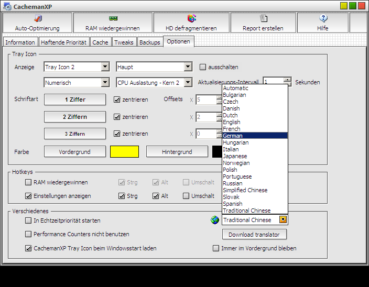Click the black background color swatch
369x287 pixels.
[x=217, y=151]
